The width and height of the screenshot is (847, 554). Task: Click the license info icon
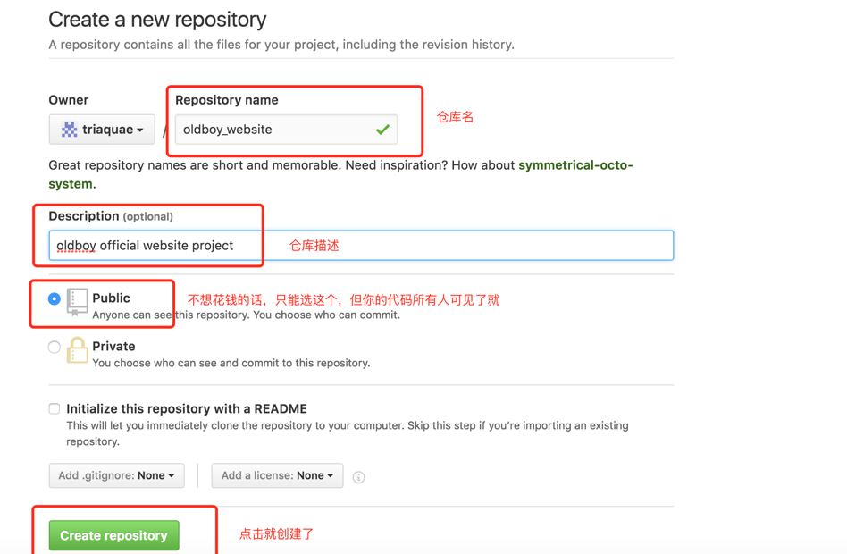358,477
